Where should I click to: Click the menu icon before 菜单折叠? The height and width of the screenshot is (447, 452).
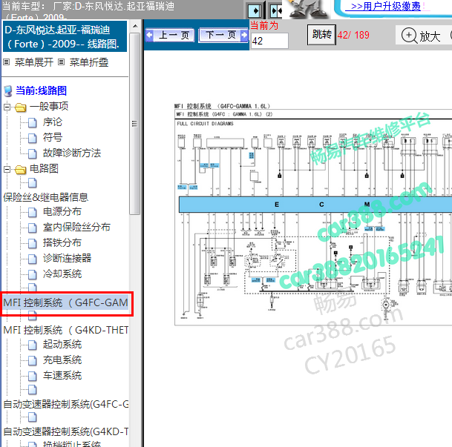click(61, 62)
